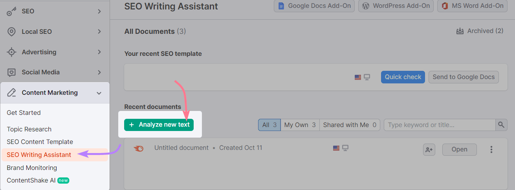
Task: Click the share user icon on Untitled document
Action: pos(429,150)
